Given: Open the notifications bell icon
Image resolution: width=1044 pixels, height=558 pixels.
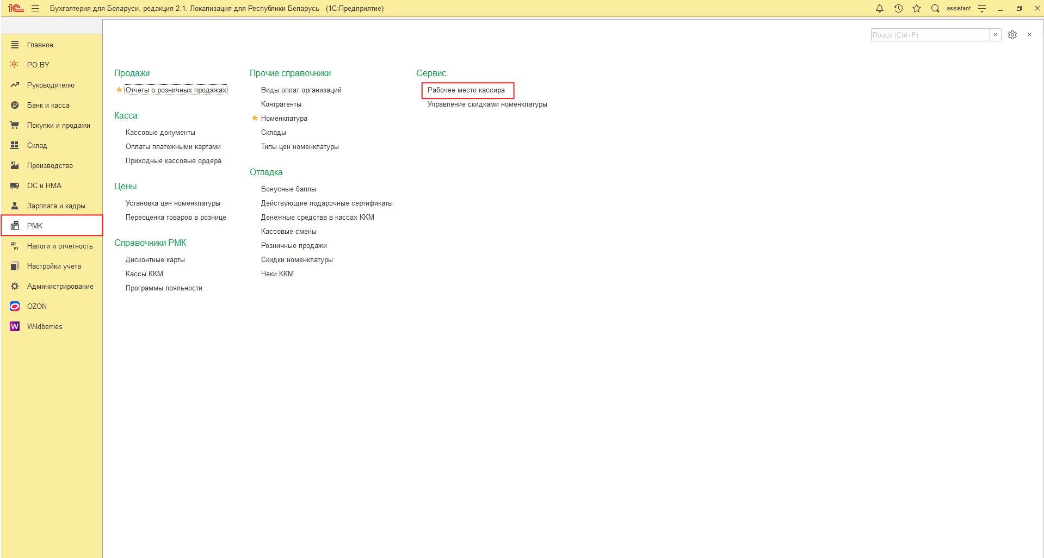Looking at the screenshot, I should [x=880, y=8].
